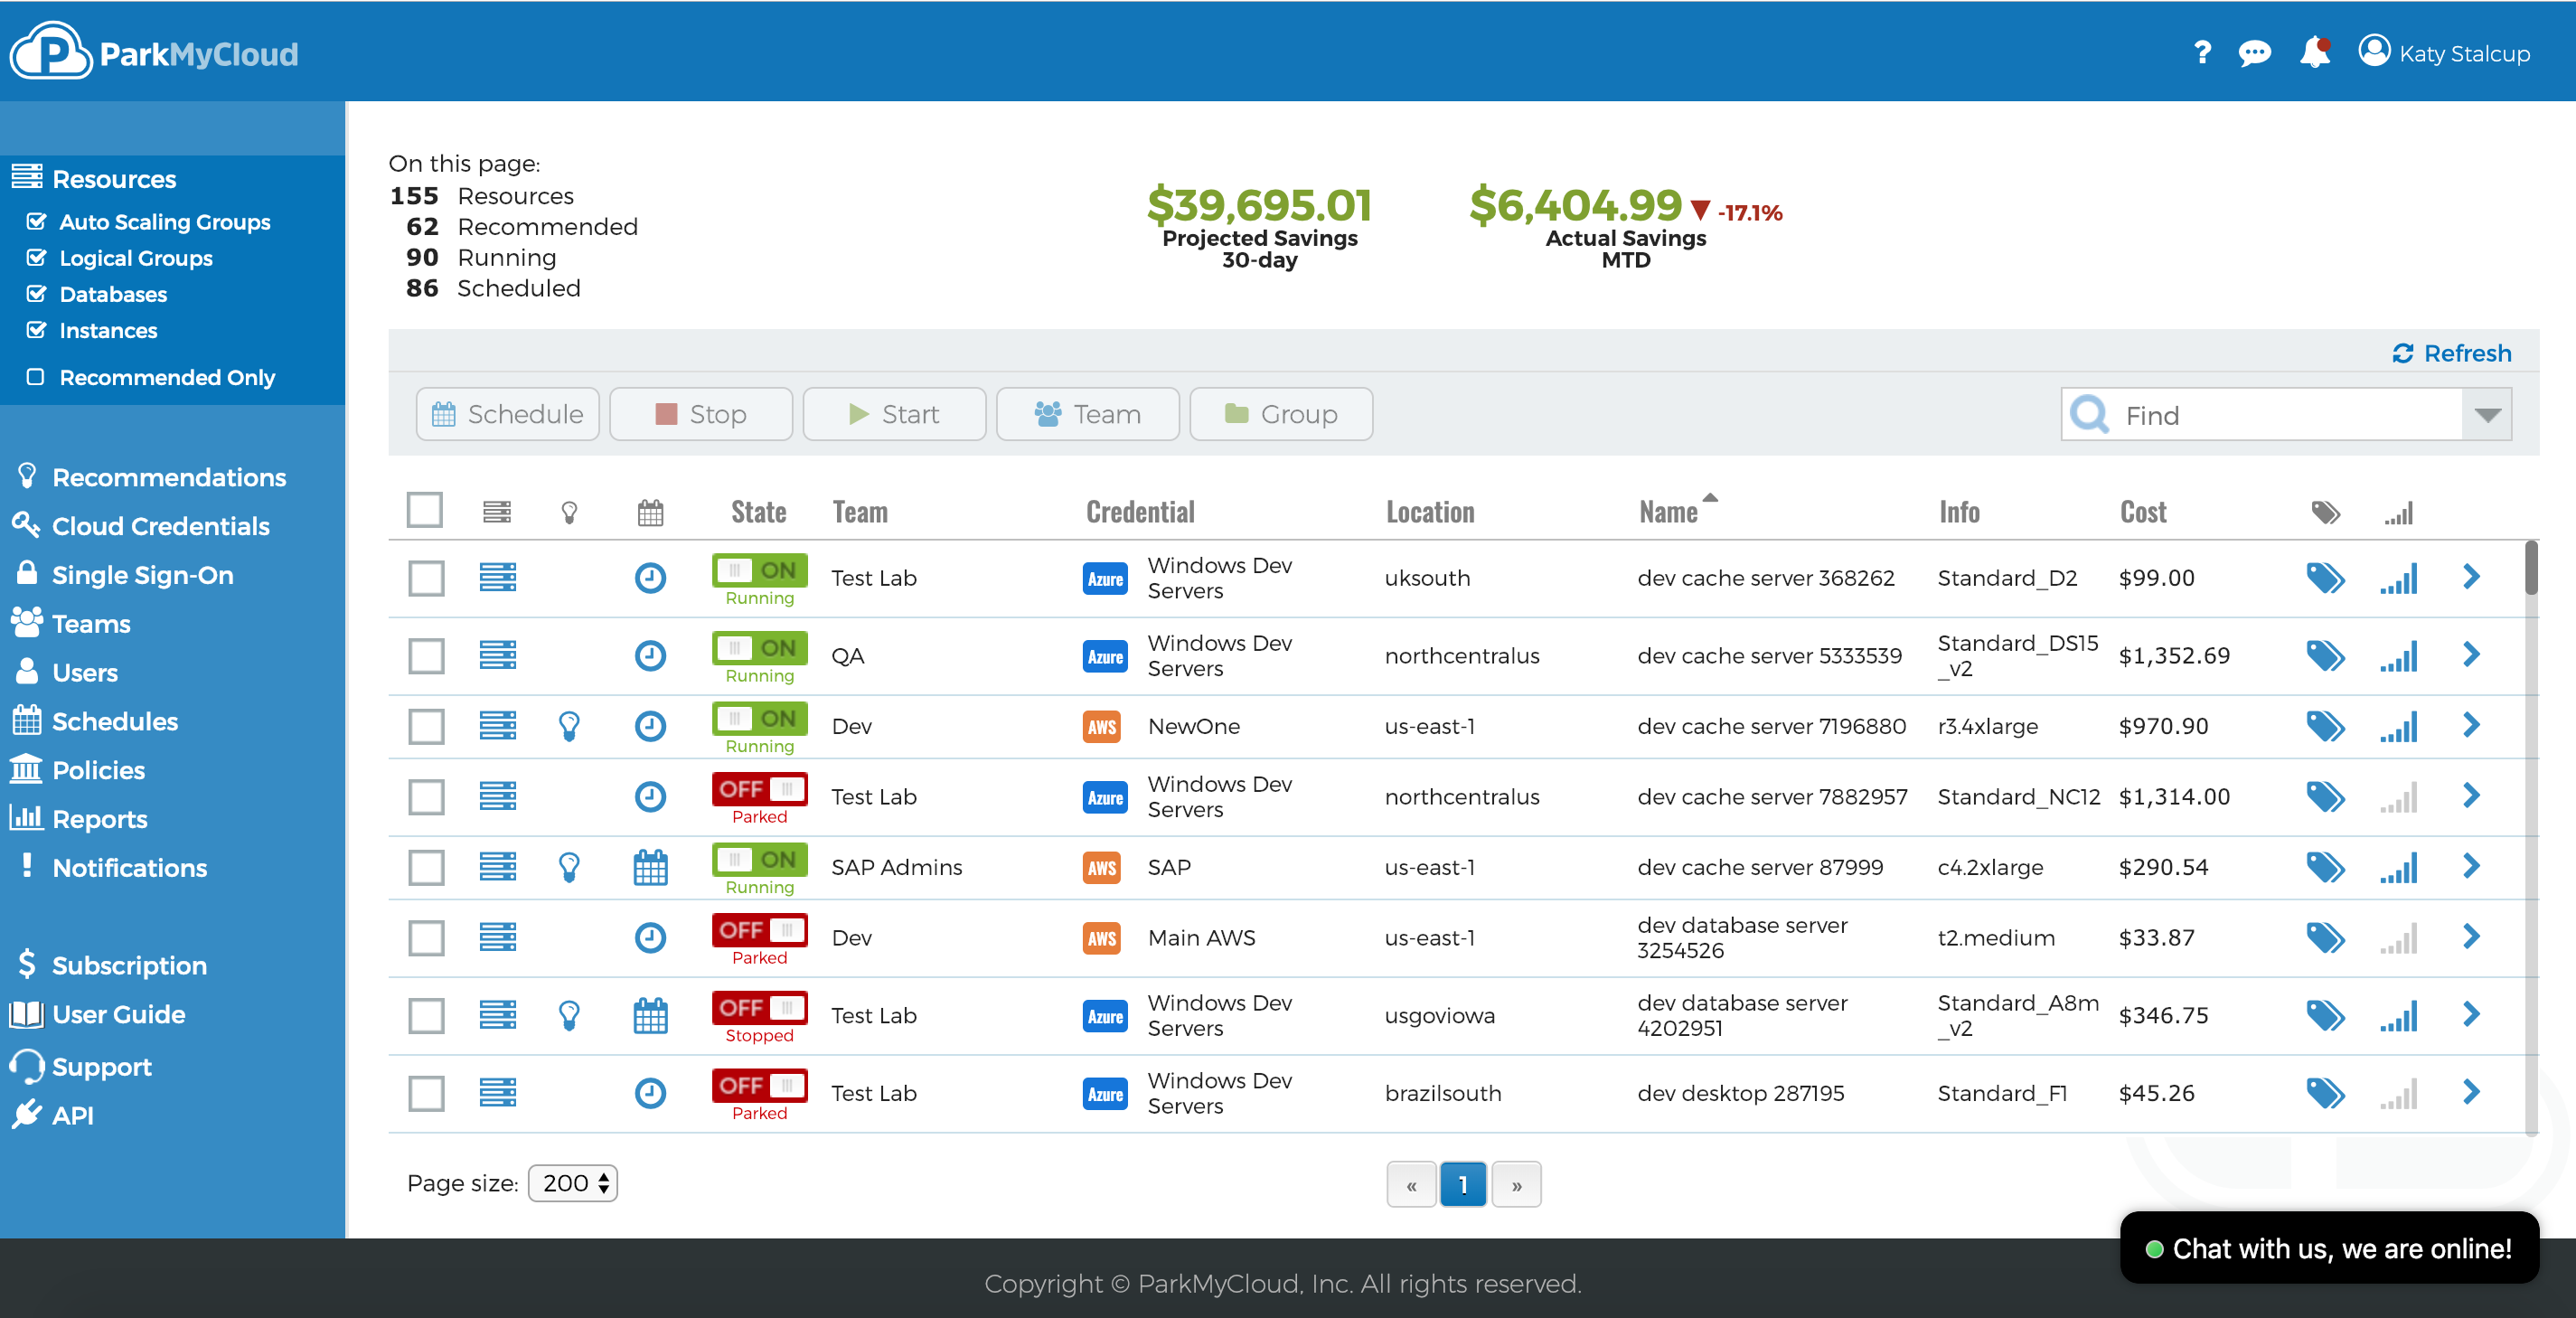Click the notification bell in the top bar
The image size is (2576, 1318).
pos(2313,53)
